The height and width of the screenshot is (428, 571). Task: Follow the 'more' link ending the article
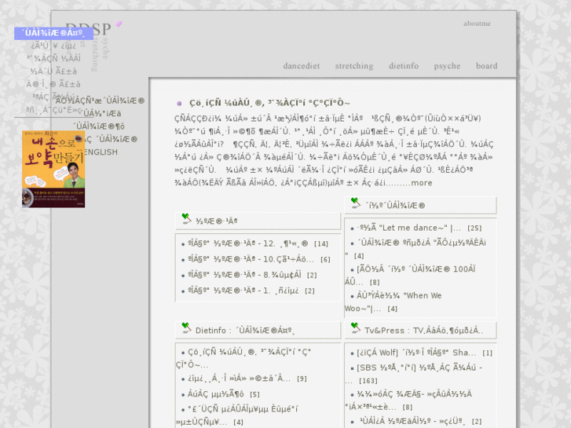[421, 183]
